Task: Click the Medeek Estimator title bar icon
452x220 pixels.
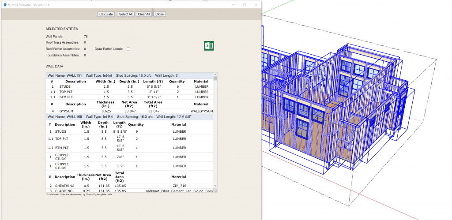Action: point(4,4)
